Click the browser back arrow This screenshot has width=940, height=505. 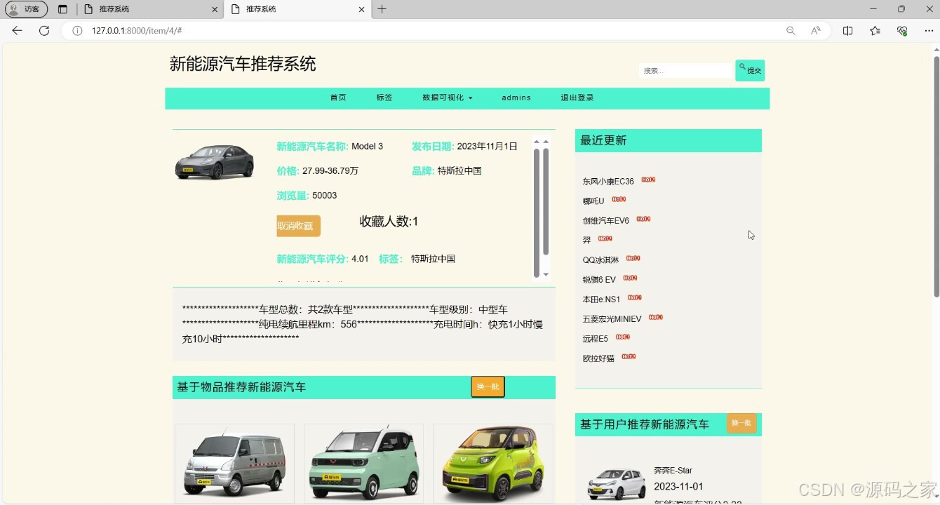coord(18,31)
